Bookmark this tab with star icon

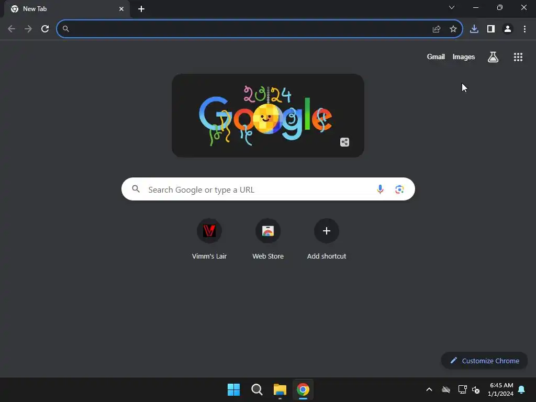pyautogui.click(x=453, y=29)
